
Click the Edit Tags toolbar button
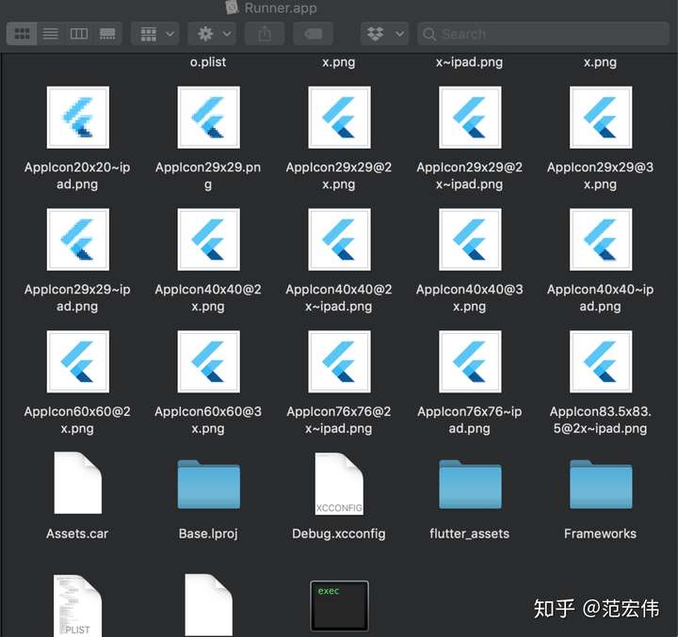coord(313,34)
